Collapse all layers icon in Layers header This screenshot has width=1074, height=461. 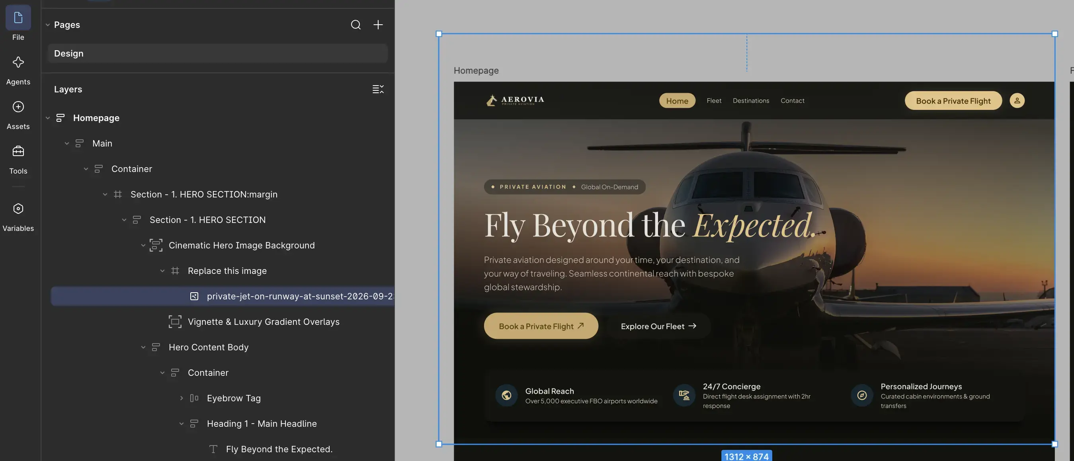378,89
